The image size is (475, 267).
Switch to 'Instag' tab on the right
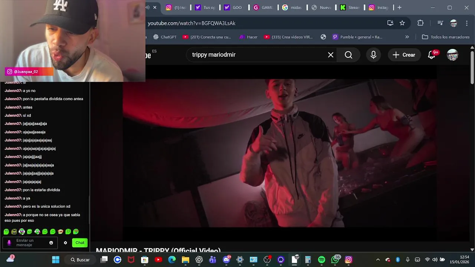[x=379, y=7]
